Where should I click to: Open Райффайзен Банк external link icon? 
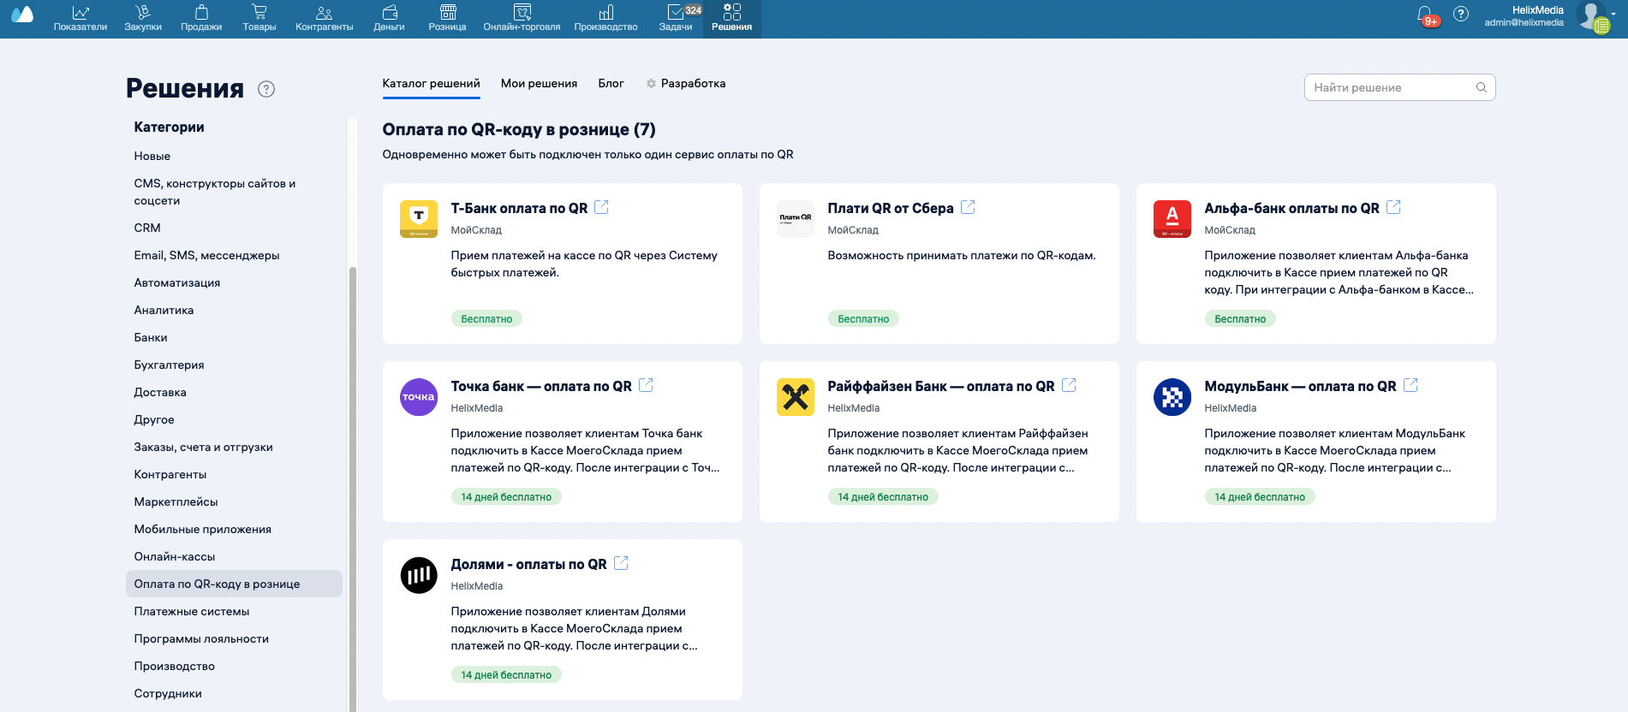pos(1069,385)
